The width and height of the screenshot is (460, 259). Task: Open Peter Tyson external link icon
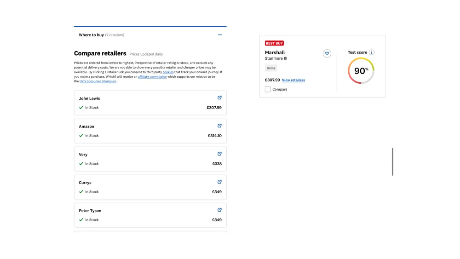pos(219,210)
